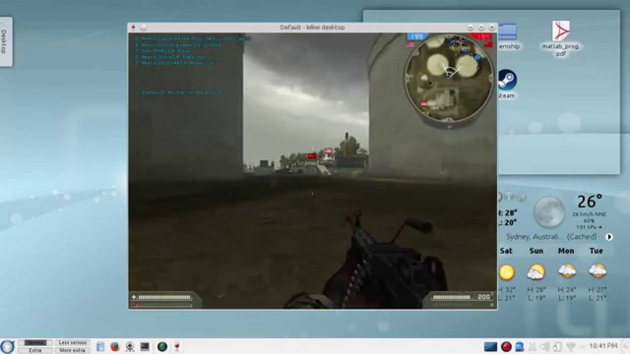This screenshot has width=630, height=354.
Task: Click the Wine window menu icon
Action: click(133, 28)
